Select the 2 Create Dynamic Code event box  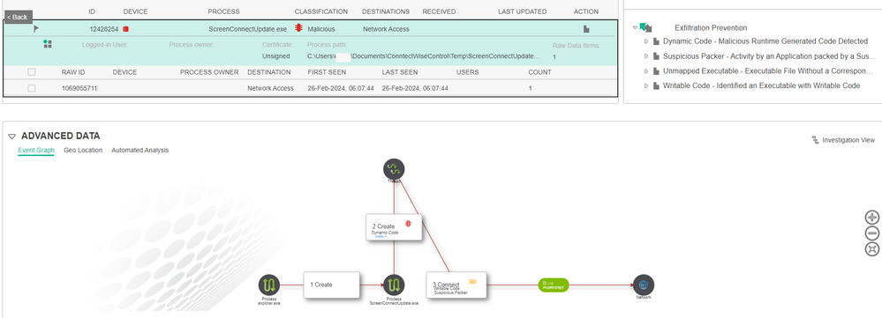(394, 227)
